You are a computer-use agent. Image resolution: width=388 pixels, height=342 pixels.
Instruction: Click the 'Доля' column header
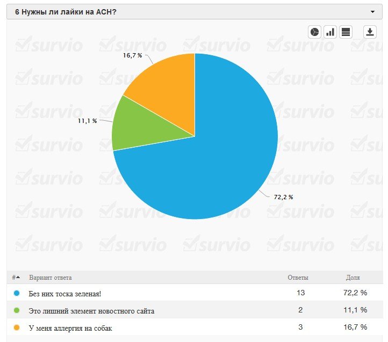353,278
